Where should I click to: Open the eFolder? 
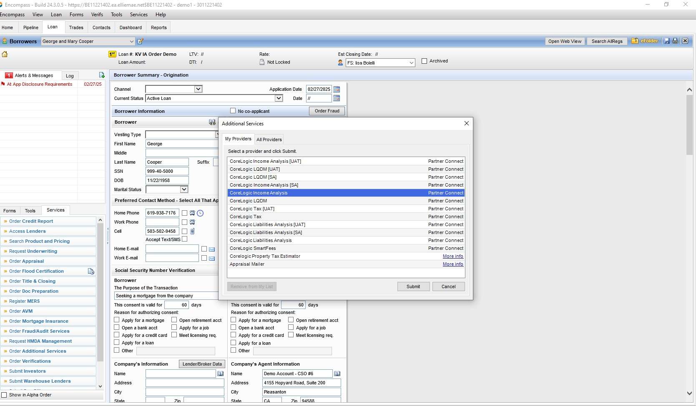645,41
